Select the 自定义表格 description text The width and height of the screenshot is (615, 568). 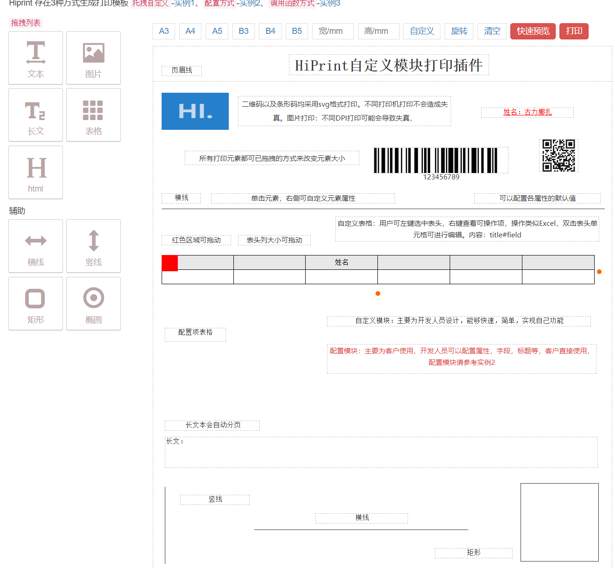pos(467,229)
